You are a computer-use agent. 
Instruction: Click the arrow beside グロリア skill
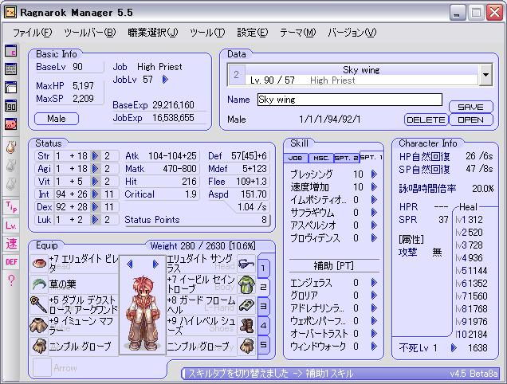374,296
